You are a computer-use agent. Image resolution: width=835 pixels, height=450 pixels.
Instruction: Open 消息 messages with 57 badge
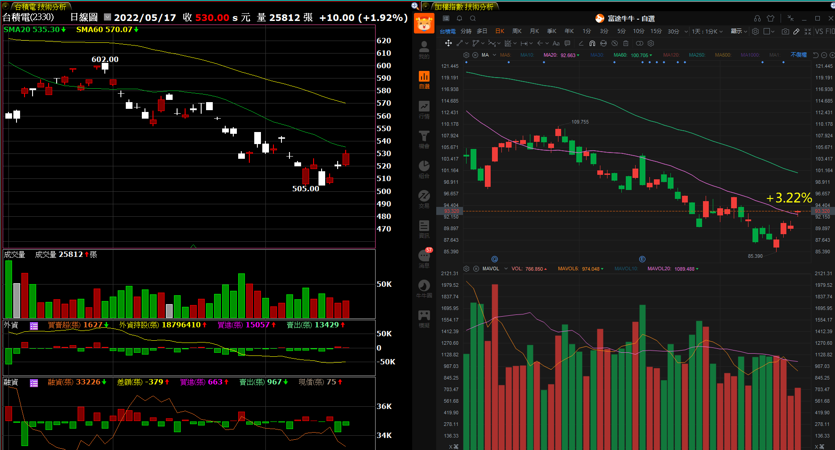coord(424,259)
